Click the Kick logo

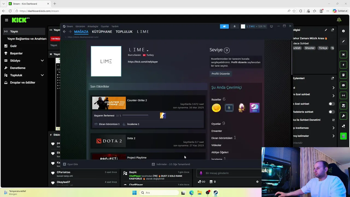pyautogui.click(x=21, y=20)
